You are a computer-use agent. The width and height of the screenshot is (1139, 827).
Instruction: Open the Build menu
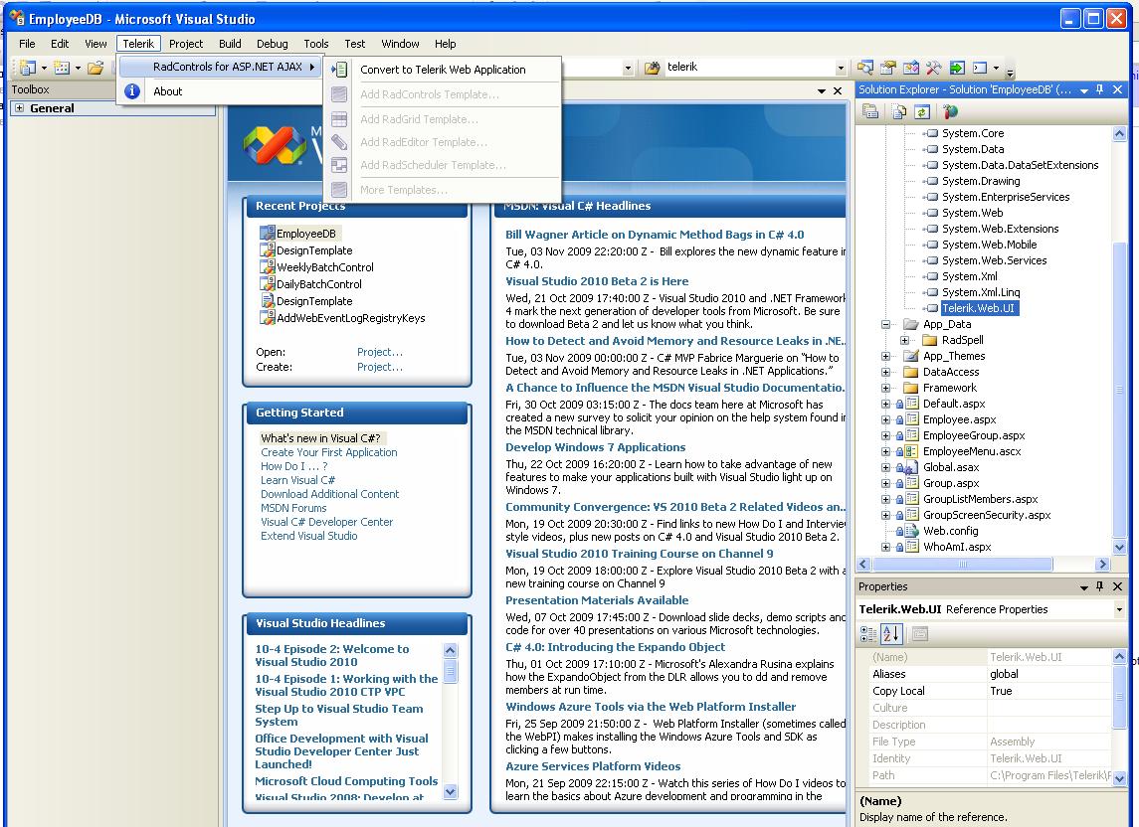coord(230,44)
